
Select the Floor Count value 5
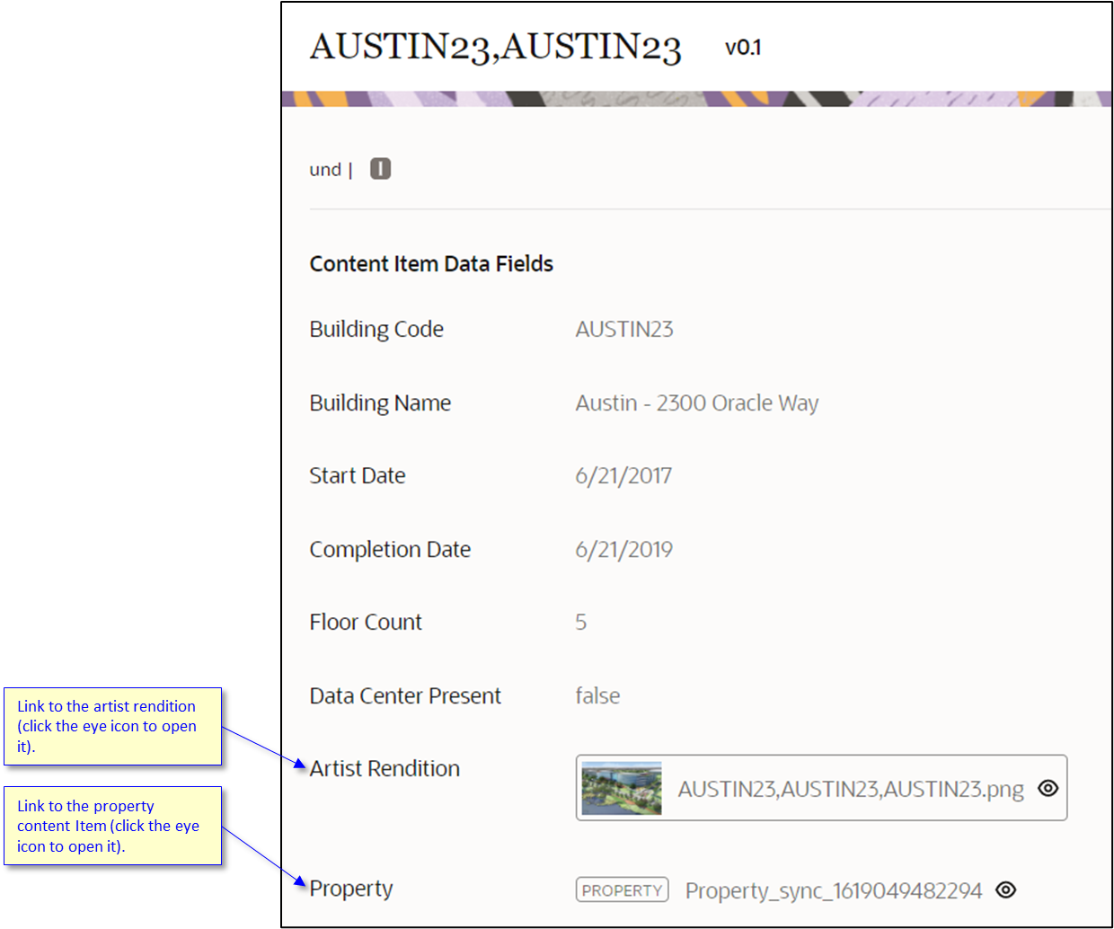580,621
